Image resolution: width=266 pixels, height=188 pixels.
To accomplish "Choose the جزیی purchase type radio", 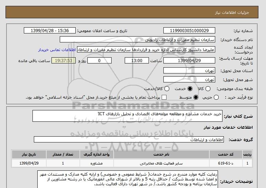I will point(216,97).
